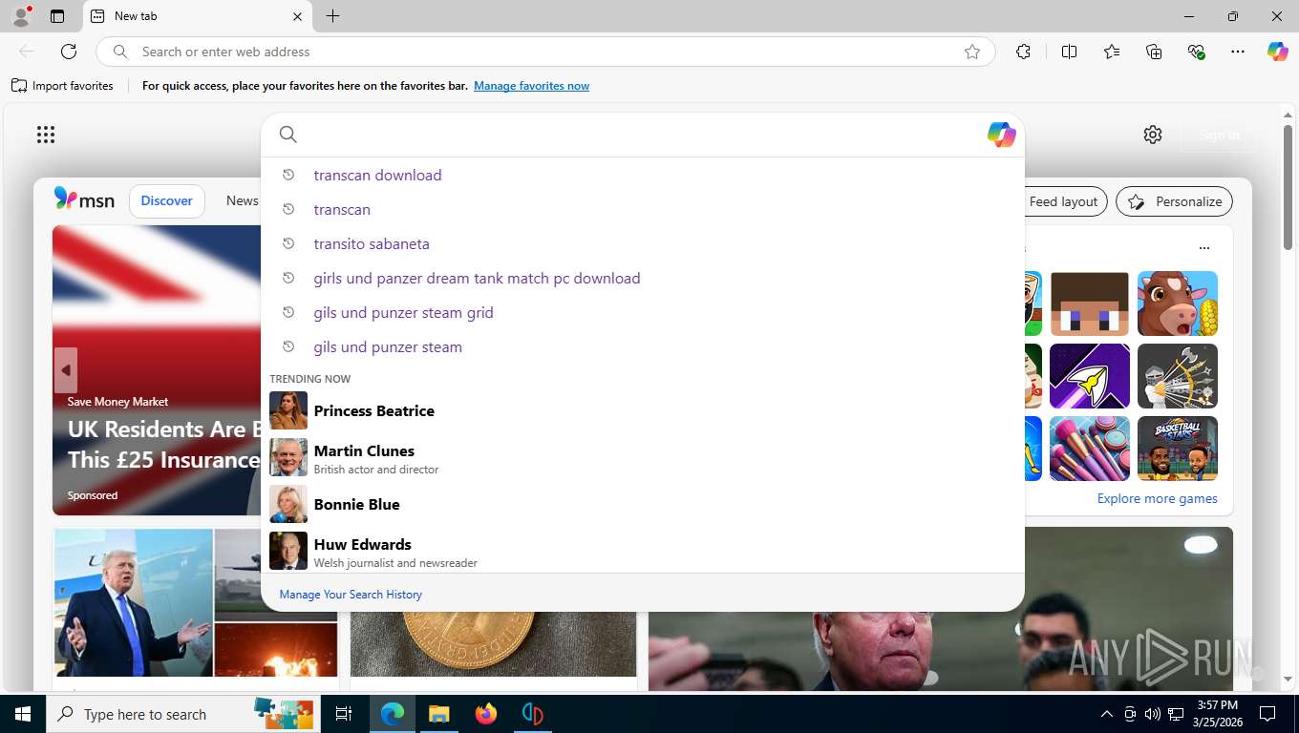Image resolution: width=1299 pixels, height=733 pixels.
Task: Open Collections icon in toolbar
Action: click(1154, 52)
